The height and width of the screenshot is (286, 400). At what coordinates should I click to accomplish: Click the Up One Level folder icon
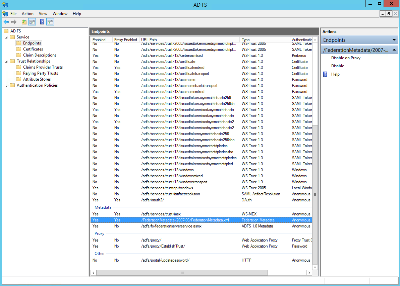[x=24, y=22]
